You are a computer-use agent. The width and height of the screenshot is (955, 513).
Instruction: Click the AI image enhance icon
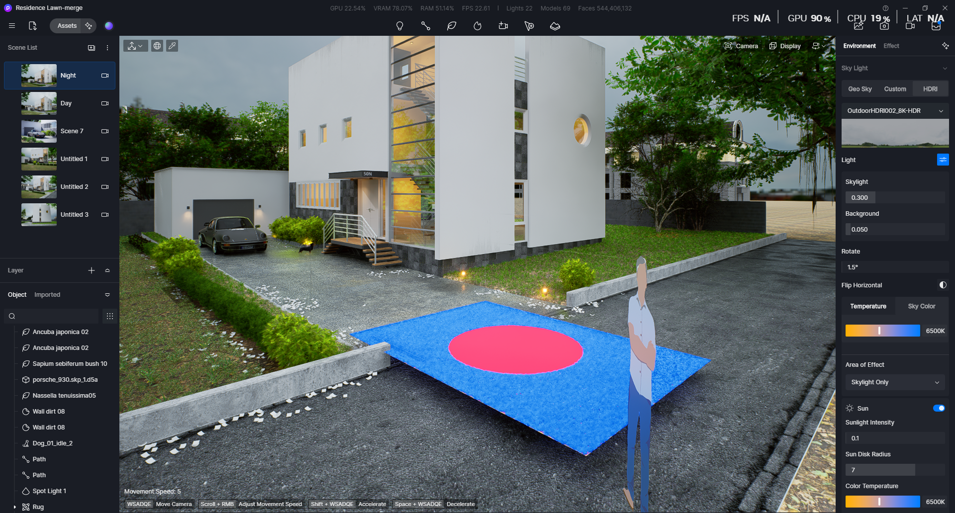pos(859,26)
